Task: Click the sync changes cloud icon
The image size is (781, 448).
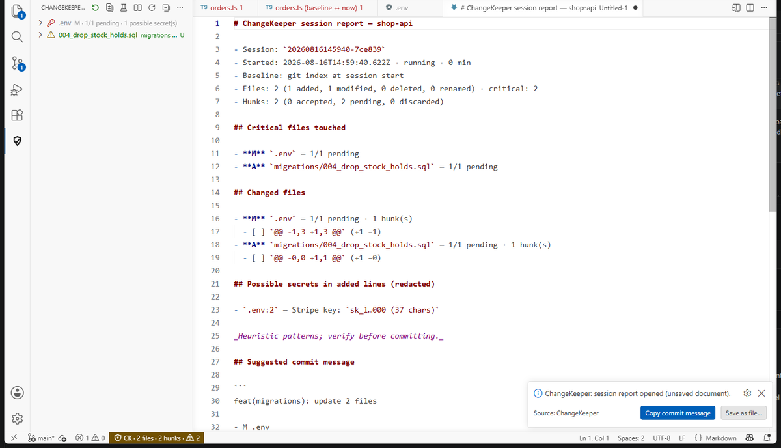Action: pyautogui.click(x=63, y=438)
